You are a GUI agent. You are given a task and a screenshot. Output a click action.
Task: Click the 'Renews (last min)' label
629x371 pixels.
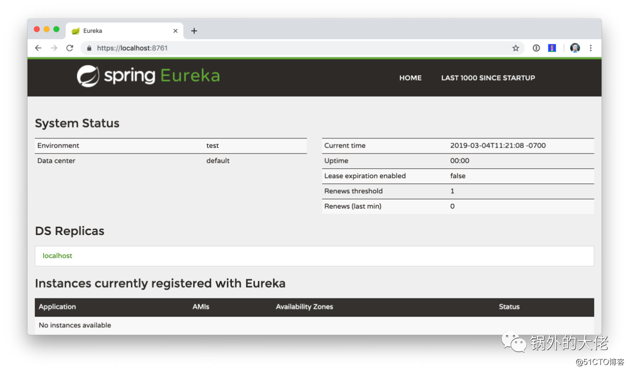[353, 207]
